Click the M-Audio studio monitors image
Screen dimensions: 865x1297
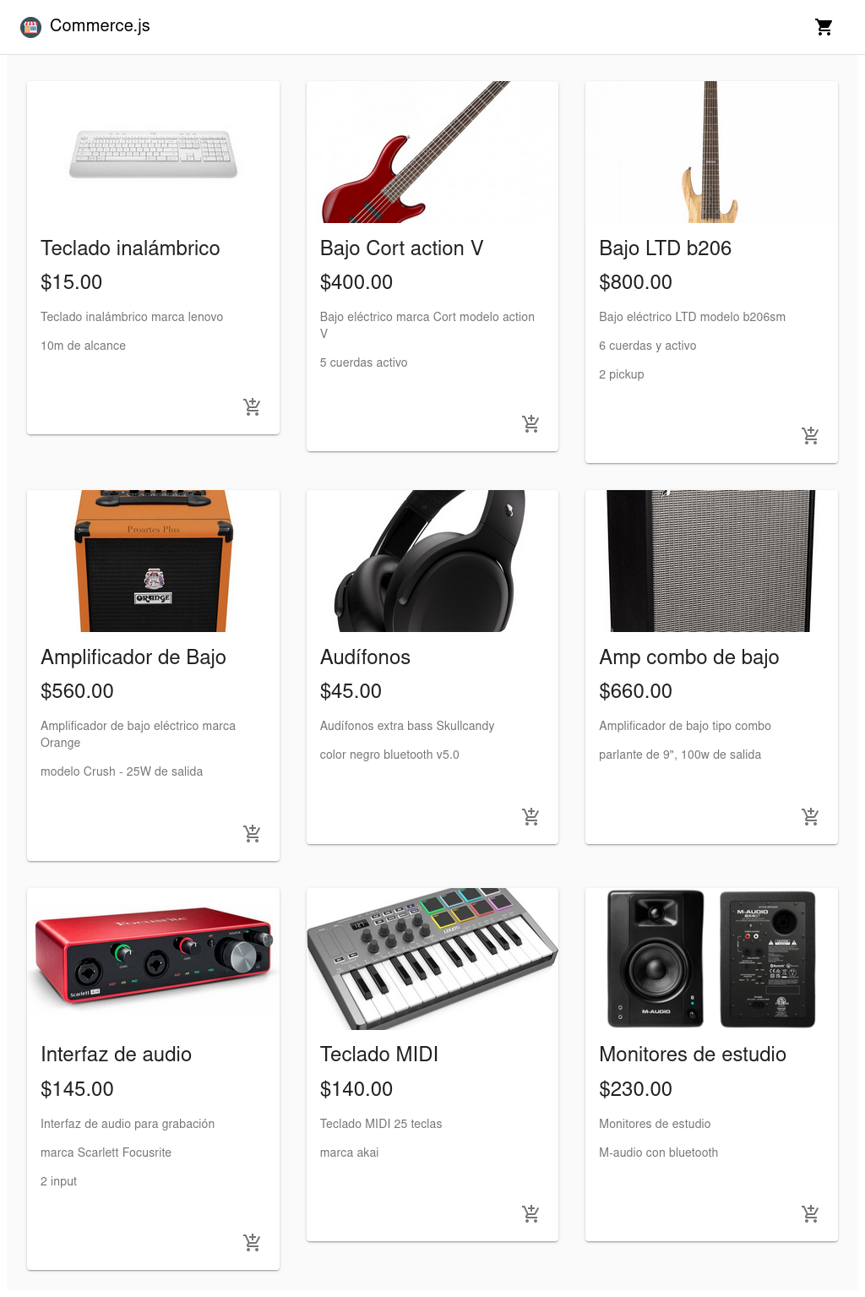[711, 958]
